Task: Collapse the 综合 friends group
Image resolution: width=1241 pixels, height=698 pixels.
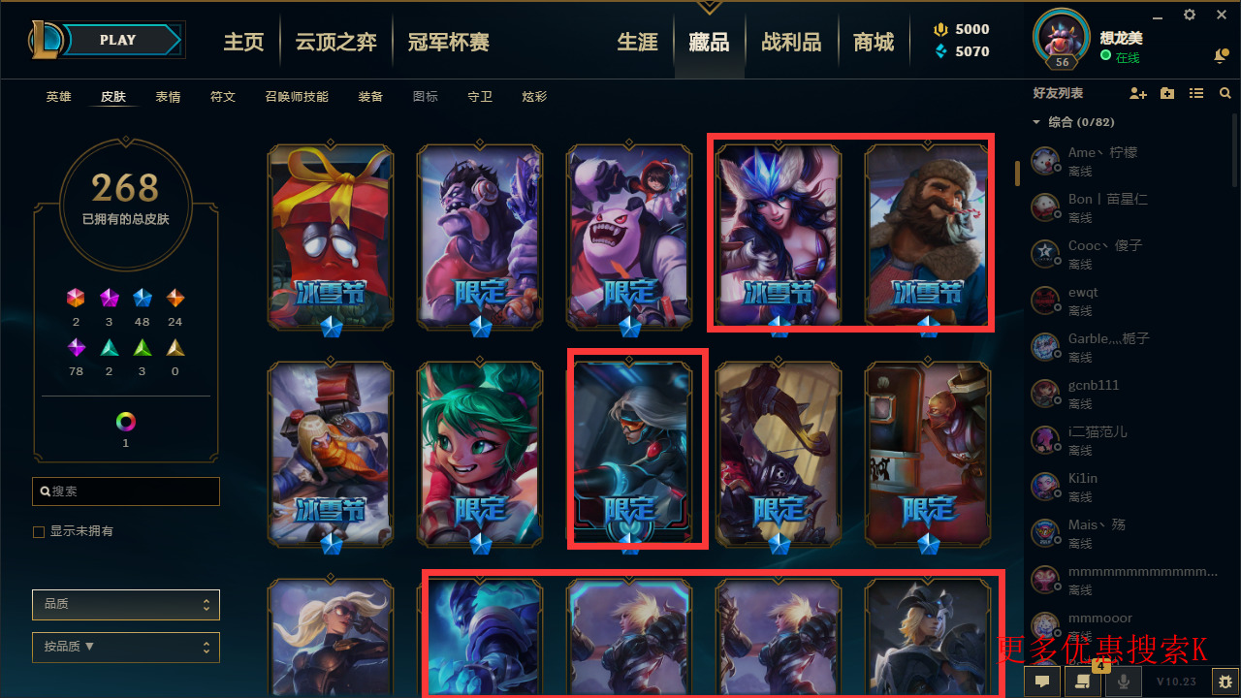Action: pyautogui.click(x=1036, y=122)
